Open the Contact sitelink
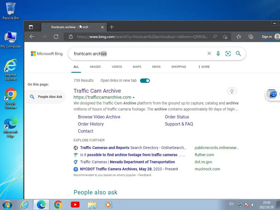280x210 pixels. pos(86,131)
